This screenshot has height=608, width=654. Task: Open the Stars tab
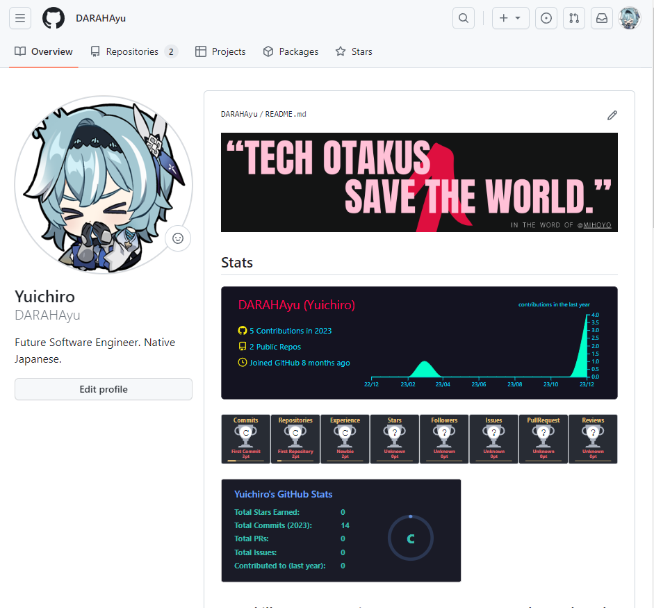coord(353,51)
